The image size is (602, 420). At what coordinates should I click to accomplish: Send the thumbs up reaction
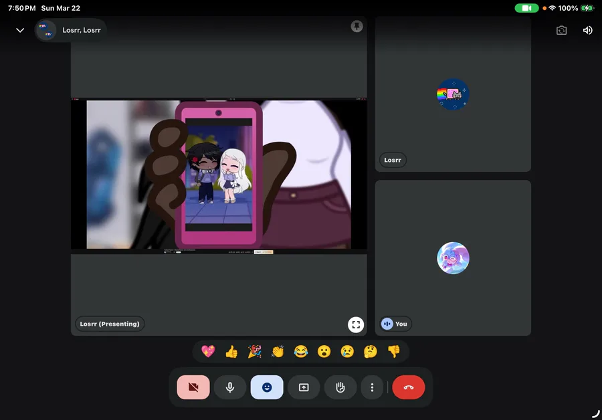coord(231,351)
